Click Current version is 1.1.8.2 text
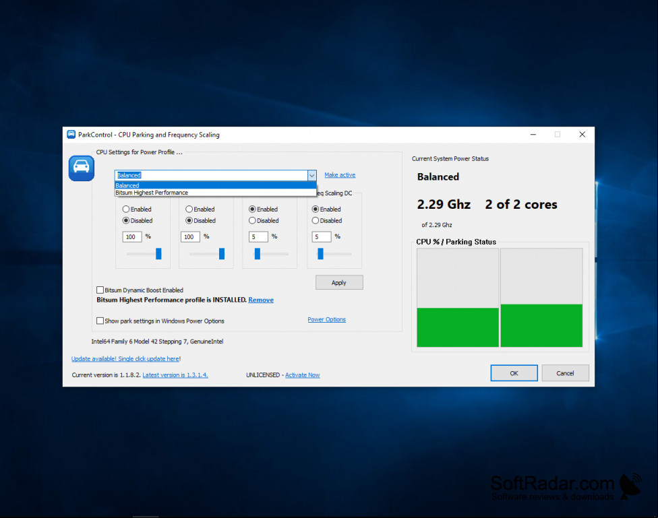Image resolution: width=658 pixels, height=518 pixels. 106,375
